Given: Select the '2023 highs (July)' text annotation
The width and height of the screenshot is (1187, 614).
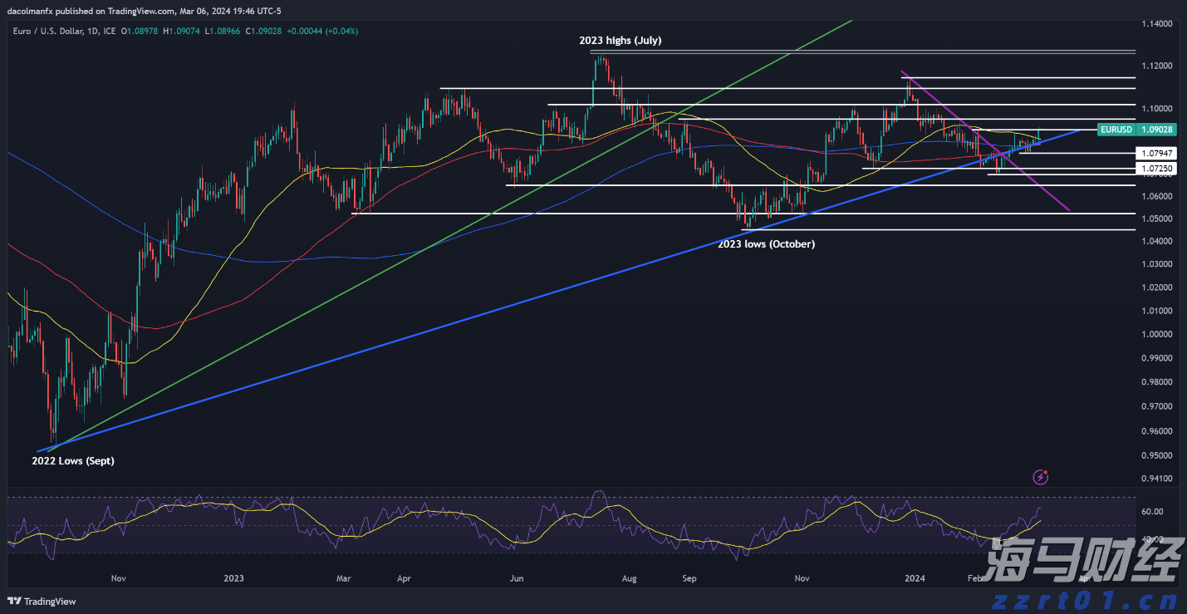Looking at the screenshot, I should pyautogui.click(x=620, y=40).
